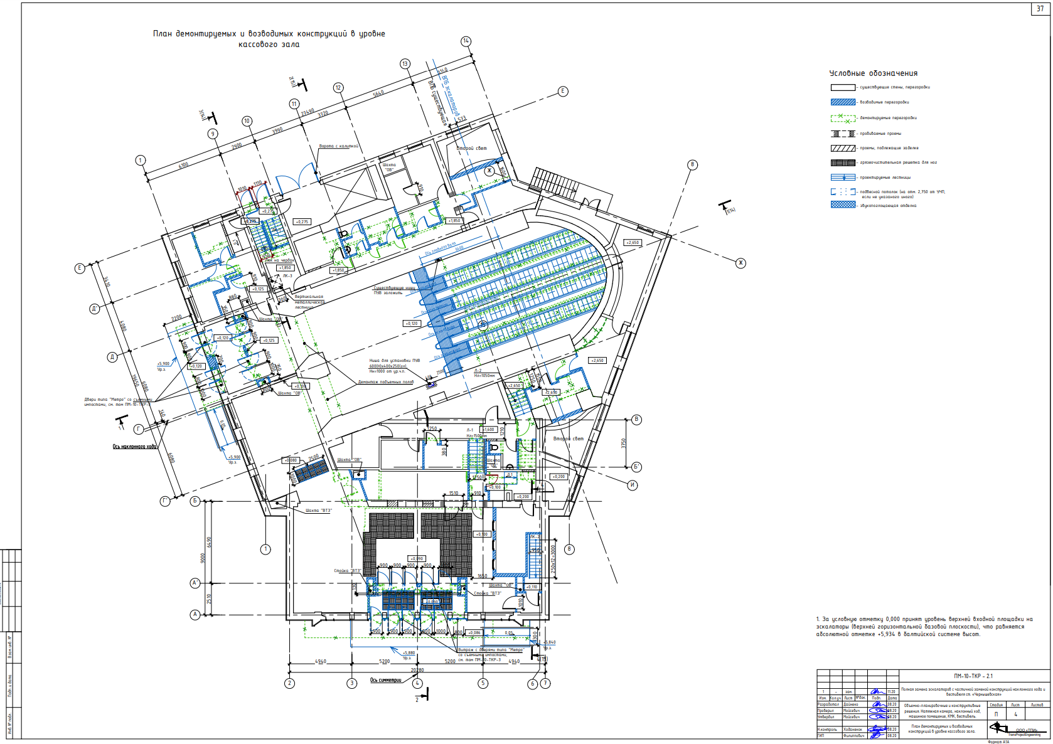1053x744 pixels.
Task: Click the green dashed demolished partitions symbol
Action: (x=843, y=118)
